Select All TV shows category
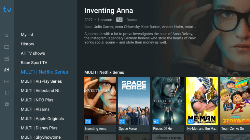 click(x=33, y=53)
